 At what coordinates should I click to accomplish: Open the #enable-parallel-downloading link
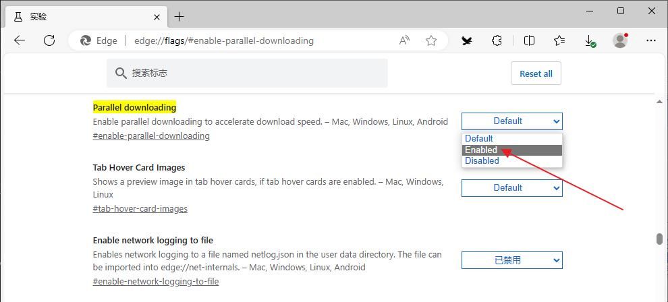tap(151, 135)
